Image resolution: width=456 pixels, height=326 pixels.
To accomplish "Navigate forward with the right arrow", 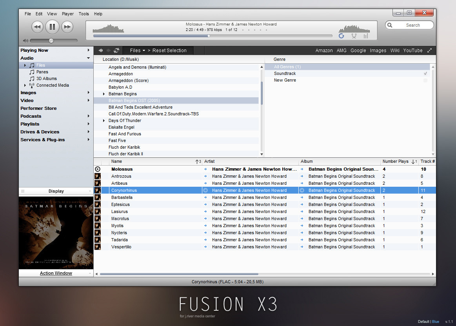I will (x=109, y=50).
